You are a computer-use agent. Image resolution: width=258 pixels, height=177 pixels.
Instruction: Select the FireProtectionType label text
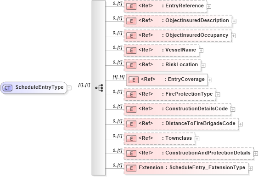[189, 94]
